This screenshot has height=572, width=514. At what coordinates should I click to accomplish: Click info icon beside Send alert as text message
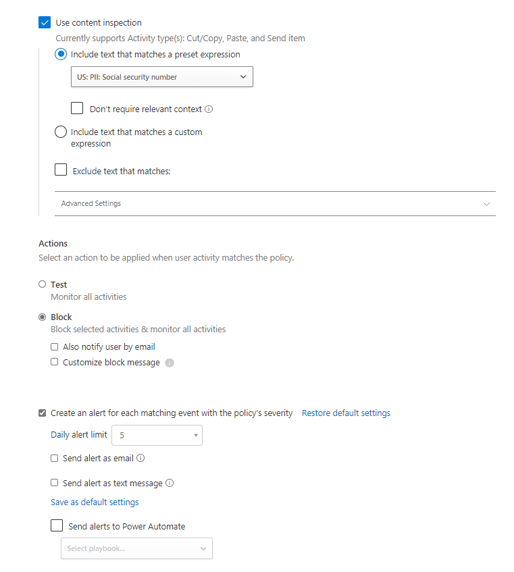tap(170, 483)
